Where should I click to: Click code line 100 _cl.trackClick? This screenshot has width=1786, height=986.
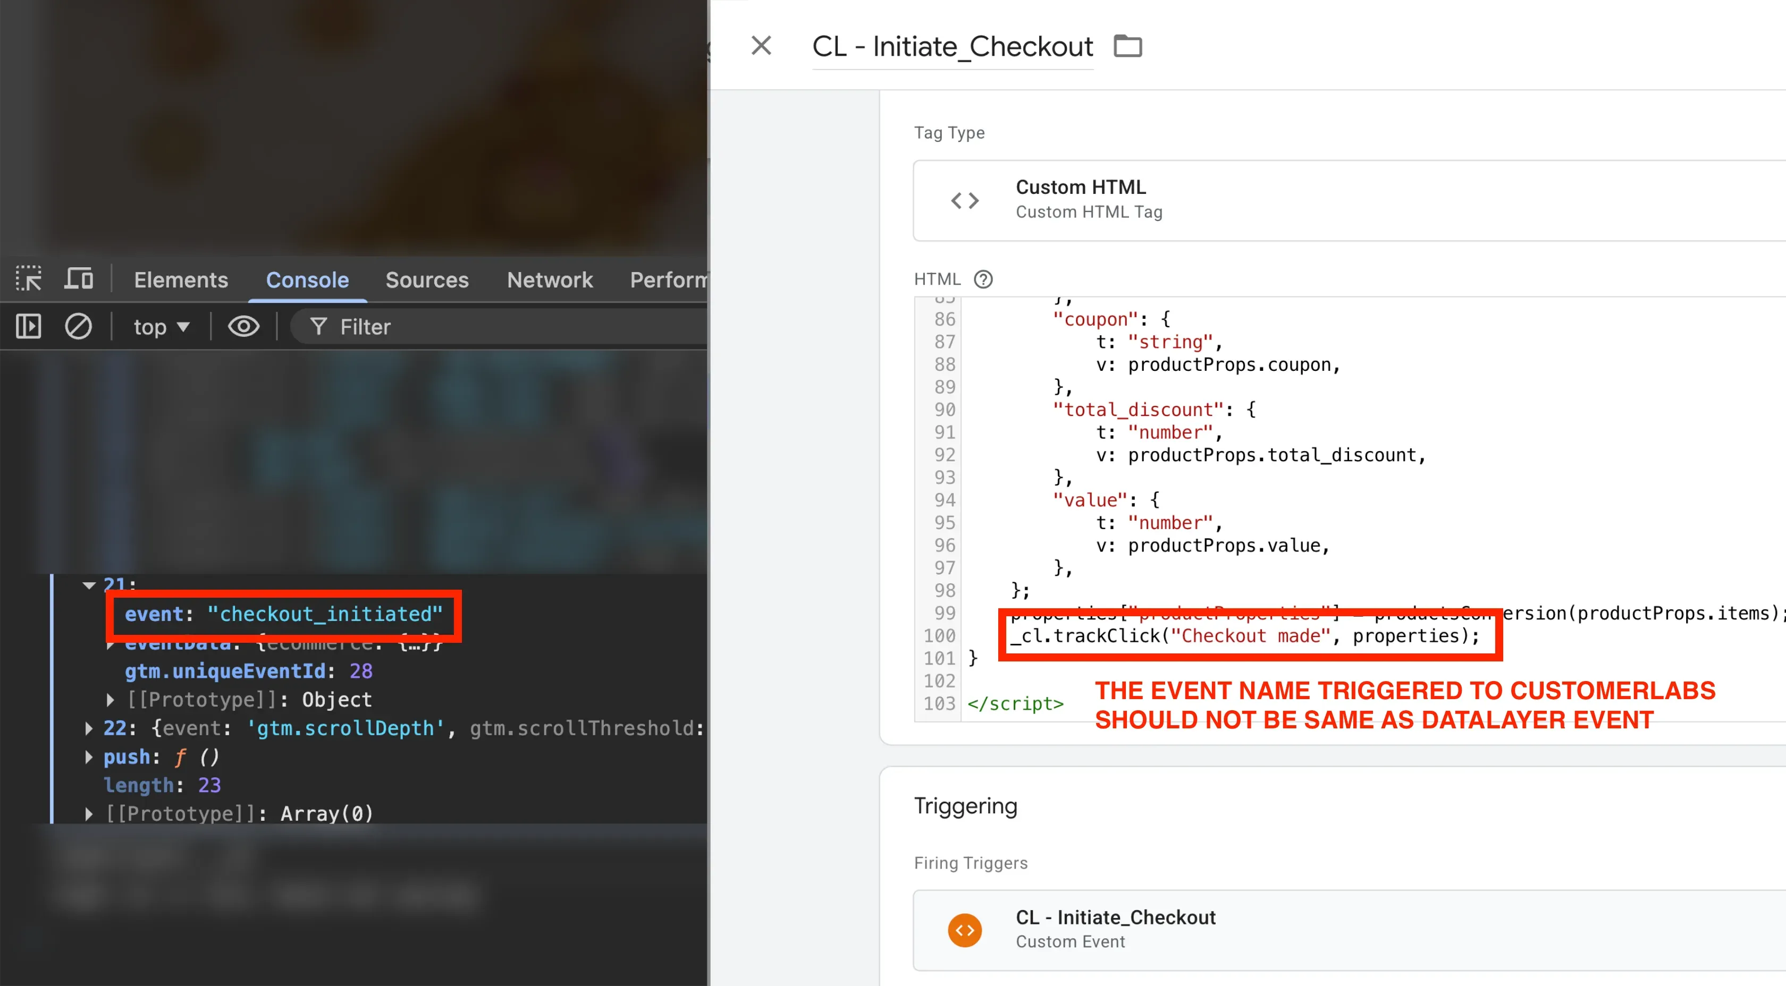(1244, 635)
